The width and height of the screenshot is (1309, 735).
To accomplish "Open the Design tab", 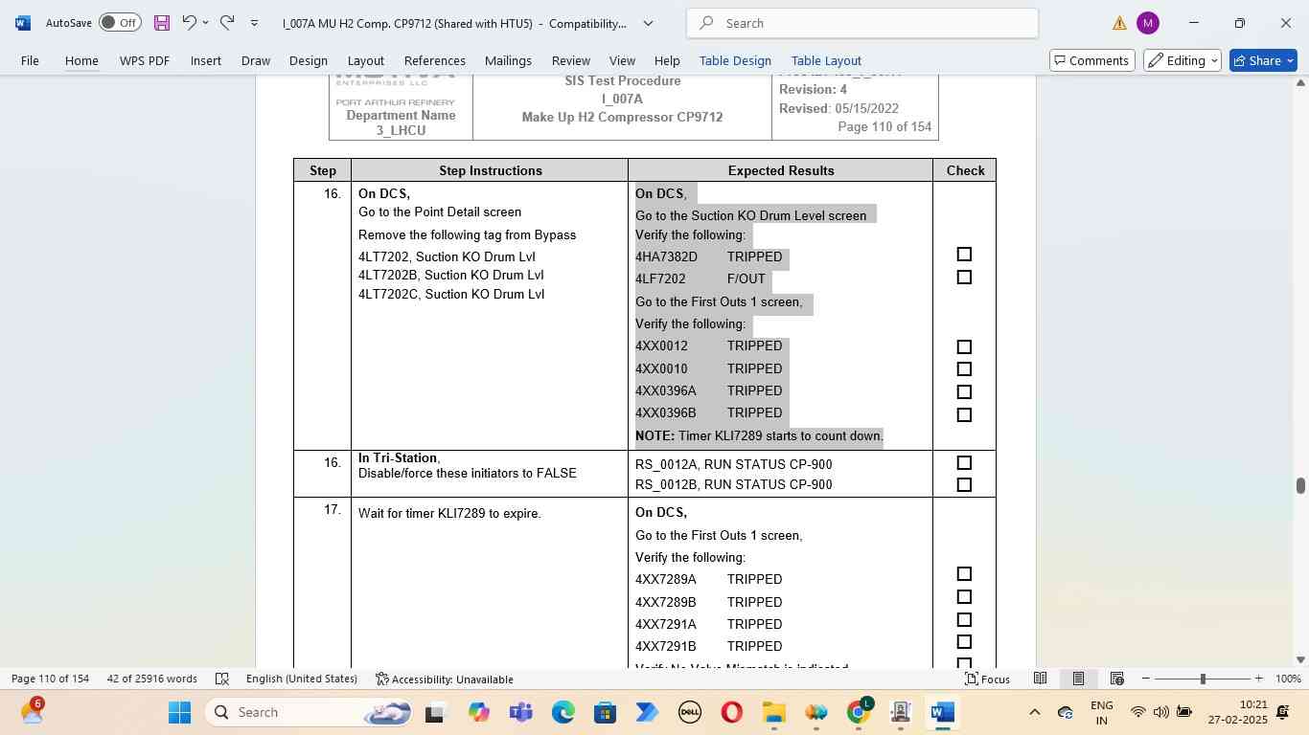I will point(309,60).
